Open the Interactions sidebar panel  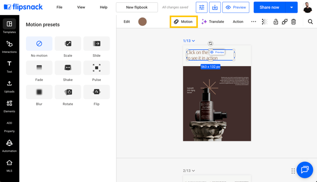click(x=9, y=47)
